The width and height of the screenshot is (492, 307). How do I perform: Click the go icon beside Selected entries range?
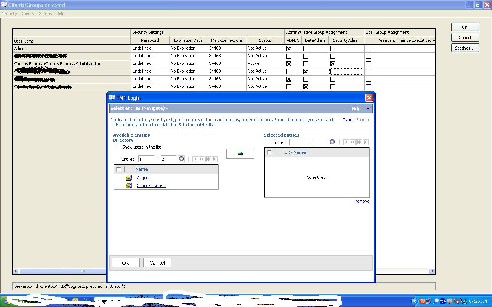pos(332,142)
